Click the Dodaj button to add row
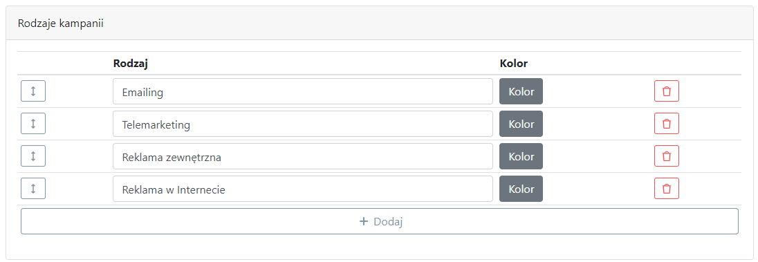This screenshot has width=758, height=262. point(380,221)
